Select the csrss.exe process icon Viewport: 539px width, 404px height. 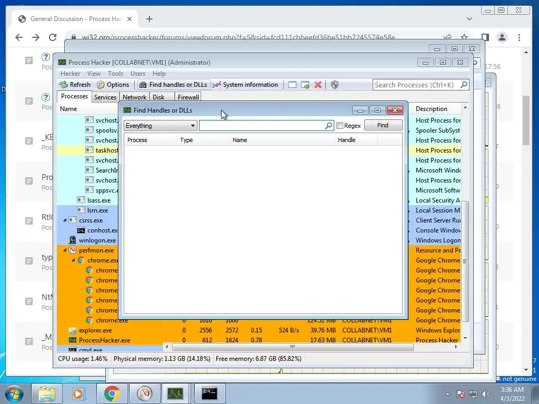pos(72,220)
